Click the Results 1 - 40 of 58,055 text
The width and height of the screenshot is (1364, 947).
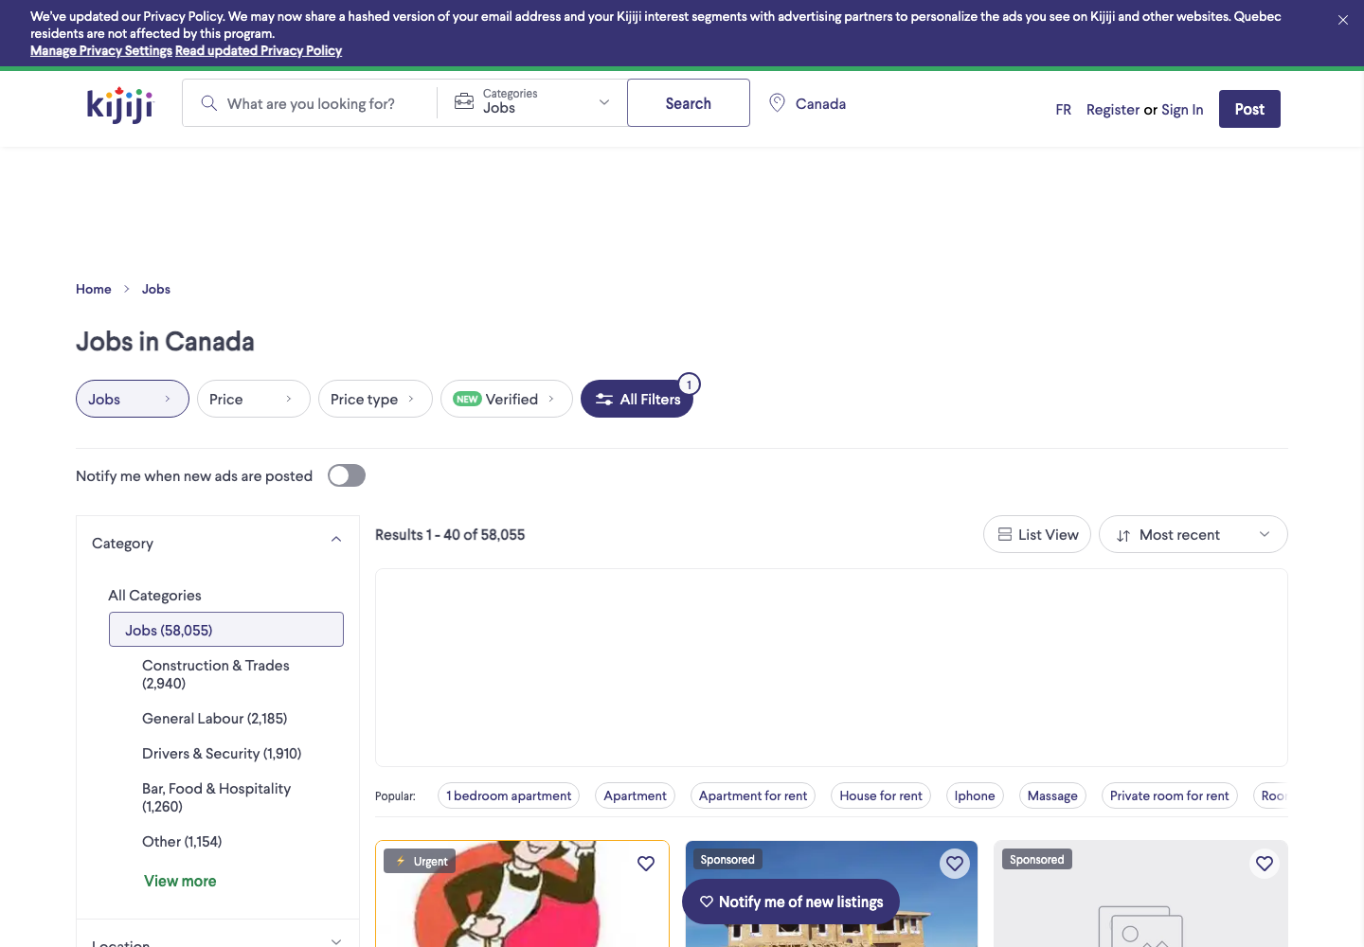pos(450,534)
